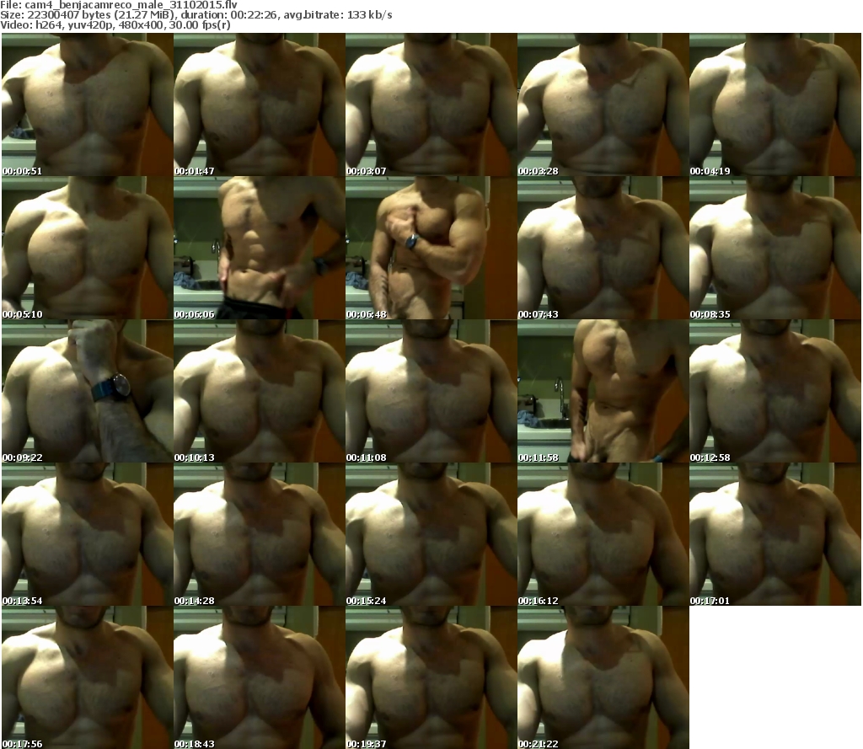
Task: Choose the thumbnail at 00:16:12
Action: tap(603, 534)
